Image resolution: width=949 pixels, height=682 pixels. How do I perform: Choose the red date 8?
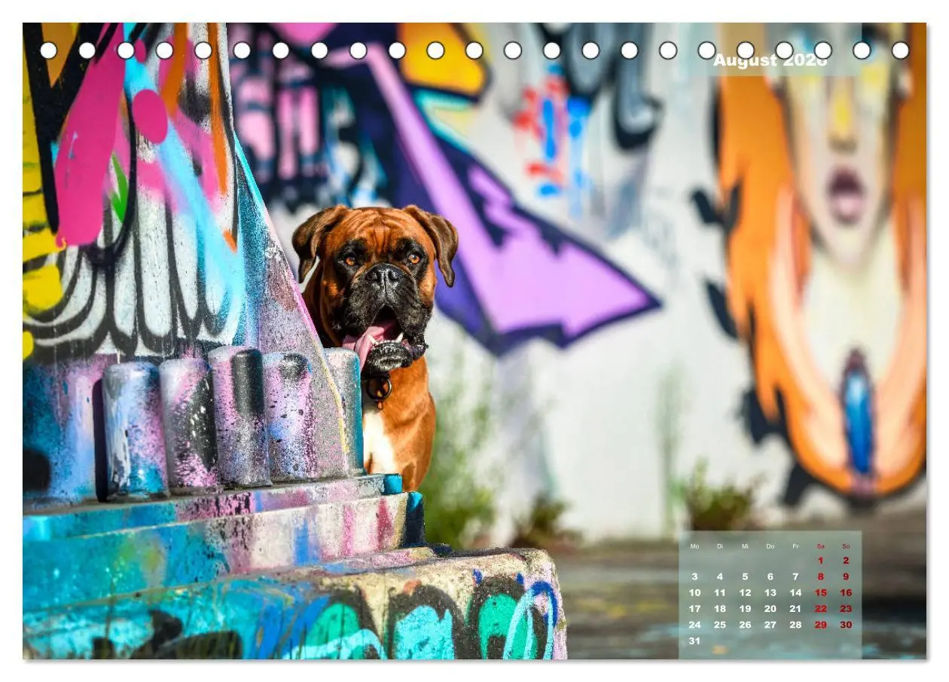coord(820,576)
